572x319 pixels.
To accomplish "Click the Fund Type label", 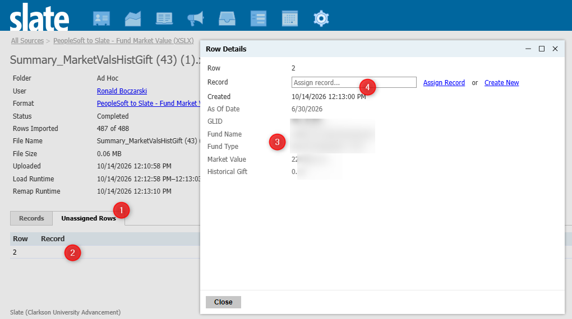I will [223, 147].
